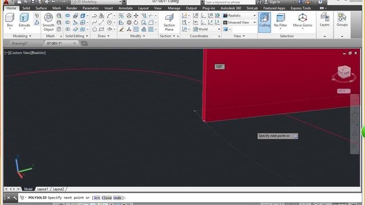Expand the Modeling panel

(22, 36)
